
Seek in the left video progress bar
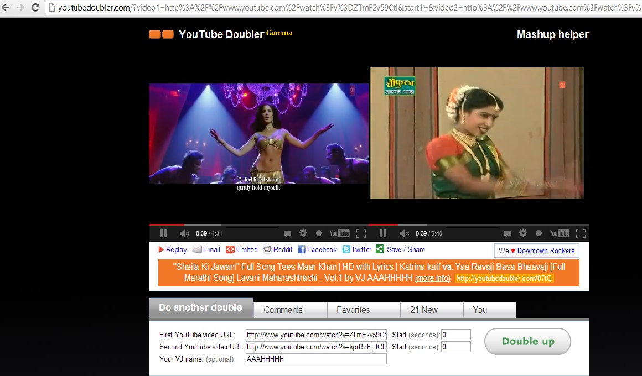258,224
